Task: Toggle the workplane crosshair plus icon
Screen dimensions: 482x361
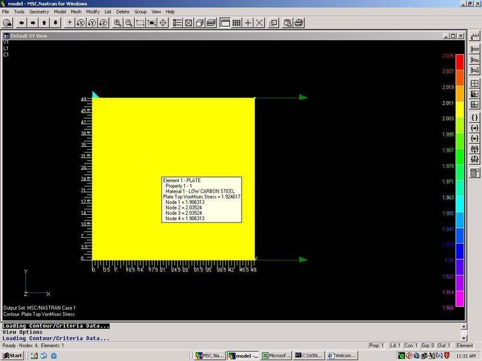Action: tap(248, 23)
